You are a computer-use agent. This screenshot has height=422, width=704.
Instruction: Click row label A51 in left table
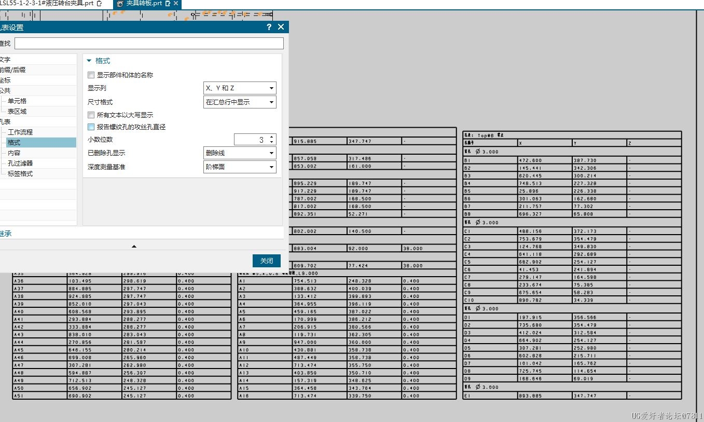19,396
